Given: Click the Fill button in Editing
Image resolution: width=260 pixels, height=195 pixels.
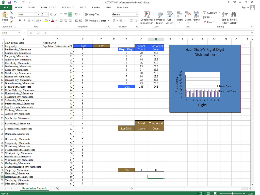Looking at the screenshot, I should point(207,17).
